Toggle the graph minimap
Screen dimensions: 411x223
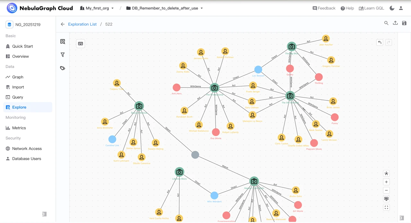[386, 199]
